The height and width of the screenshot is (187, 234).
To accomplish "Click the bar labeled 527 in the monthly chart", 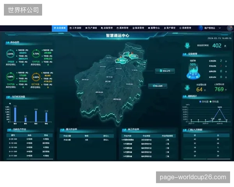I will pos(25,120).
